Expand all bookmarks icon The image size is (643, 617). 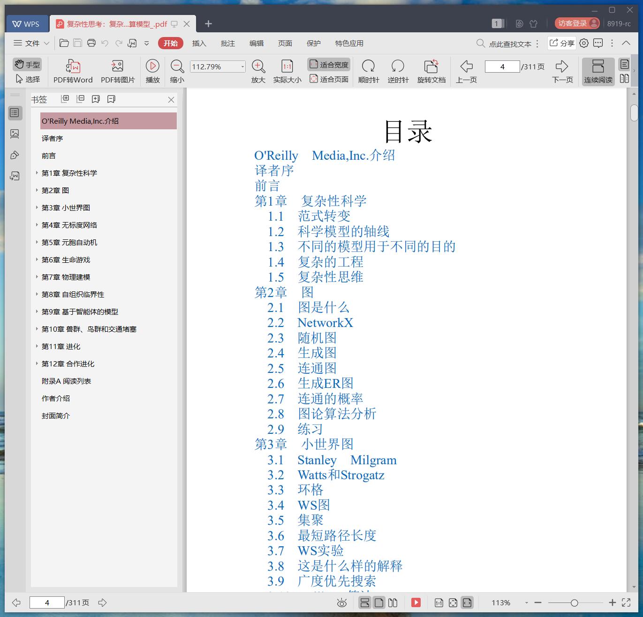65,99
